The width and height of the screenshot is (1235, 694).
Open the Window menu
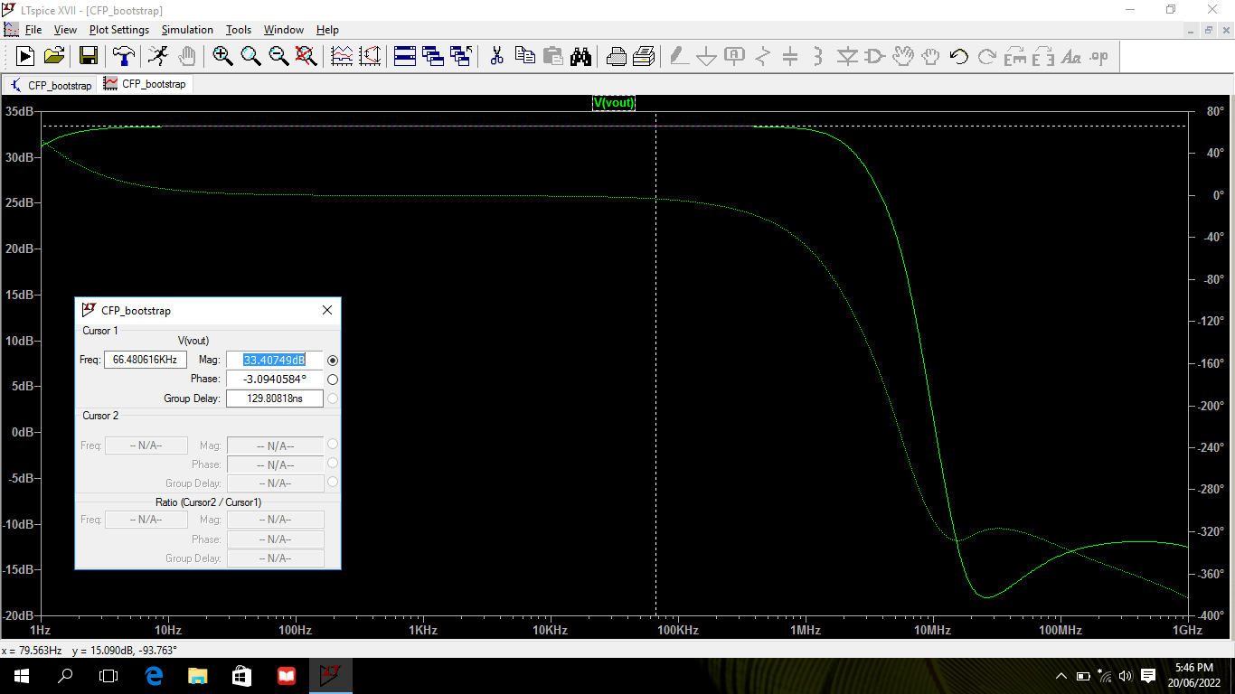[284, 30]
